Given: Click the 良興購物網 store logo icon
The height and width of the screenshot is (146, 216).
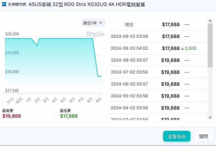Looking at the screenshot, I should [4, 4].
